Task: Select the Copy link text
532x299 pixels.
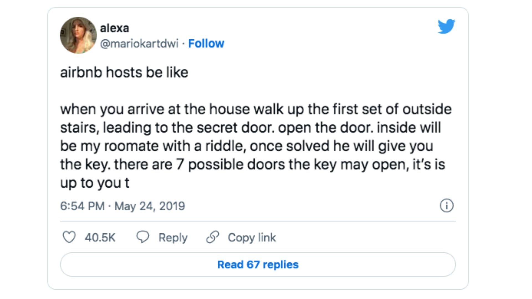Action: [252, 238]
